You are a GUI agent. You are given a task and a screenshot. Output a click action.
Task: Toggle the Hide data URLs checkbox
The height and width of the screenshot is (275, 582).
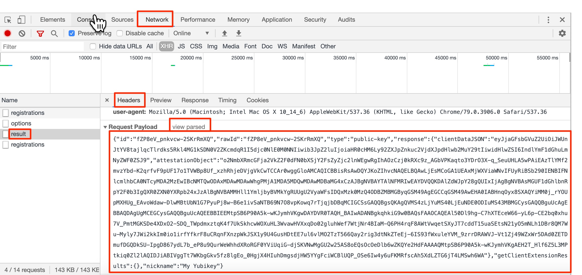[x=92, y=46]
